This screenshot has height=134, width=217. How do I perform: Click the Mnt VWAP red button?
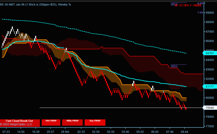[51, 123]
